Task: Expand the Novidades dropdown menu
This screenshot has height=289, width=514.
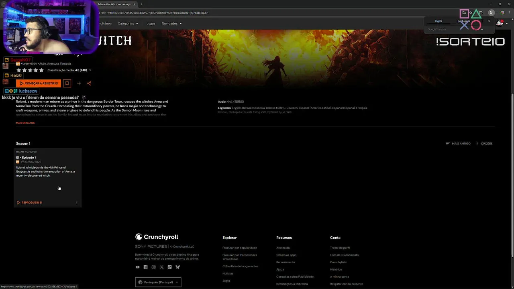Action: [171, 24]
